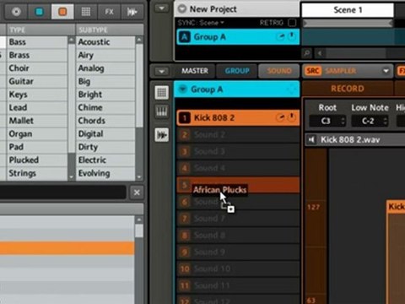Switch to the MASTER tab
This screenshot has width=405, height=304.
tap(195, 71)
